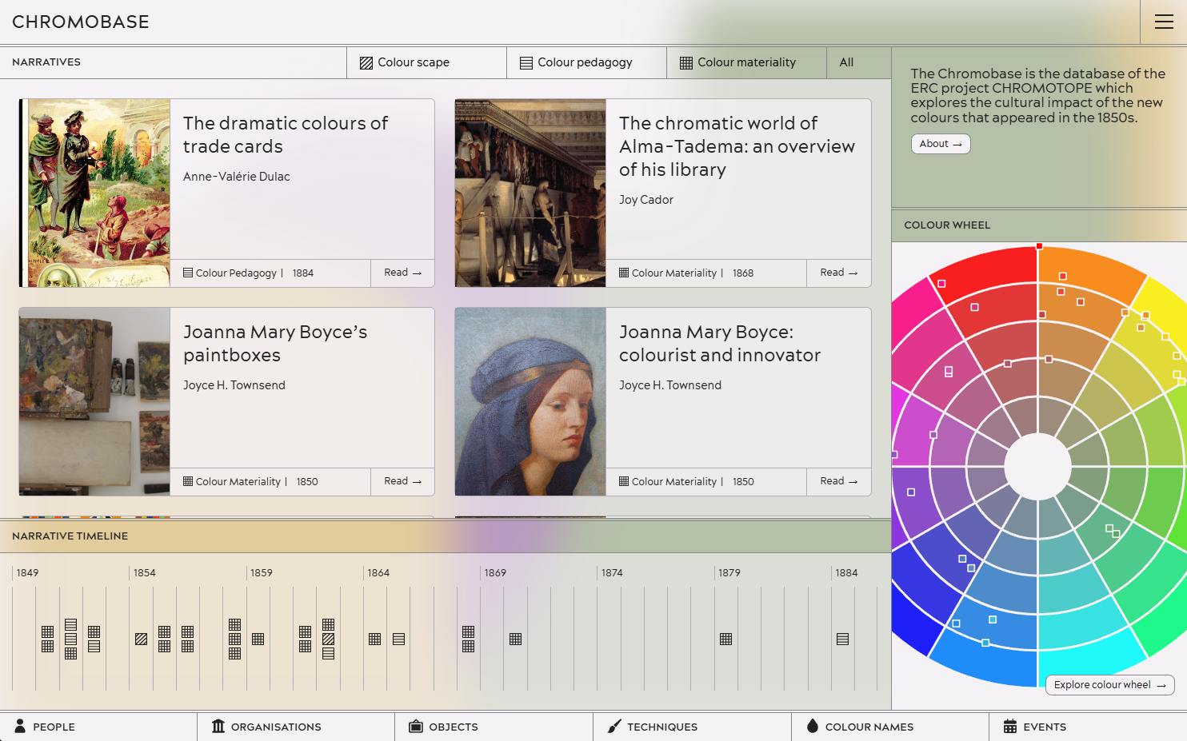Select the 1879 colour materiality timeline marker
The height and width of the screenshot is (741, 1187).
725,639
